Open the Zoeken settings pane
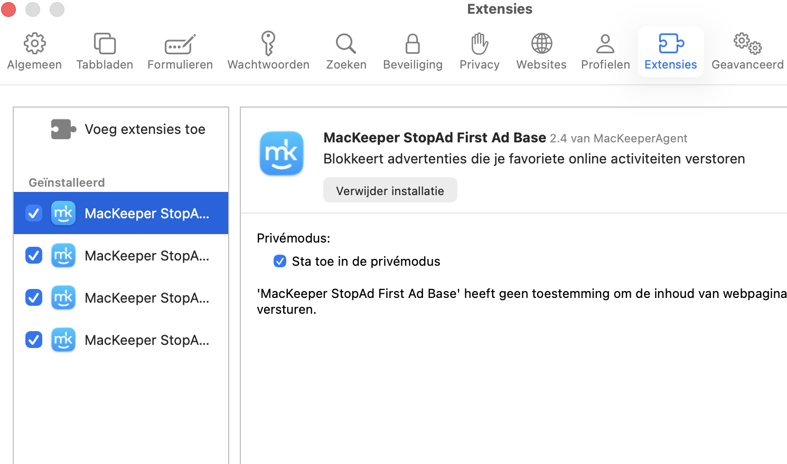Viewport: 787px width, 464px height. click(x=346, y=50)
